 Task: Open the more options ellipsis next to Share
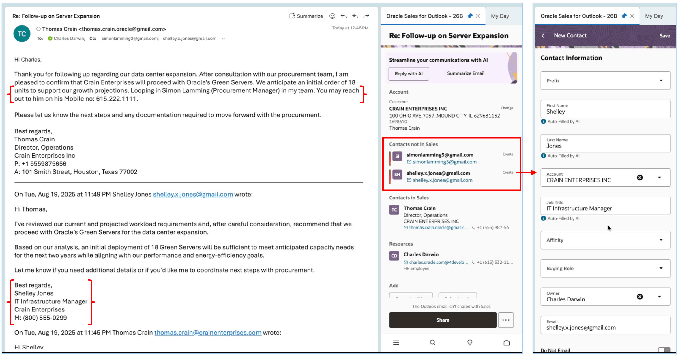tap(506, 320)
